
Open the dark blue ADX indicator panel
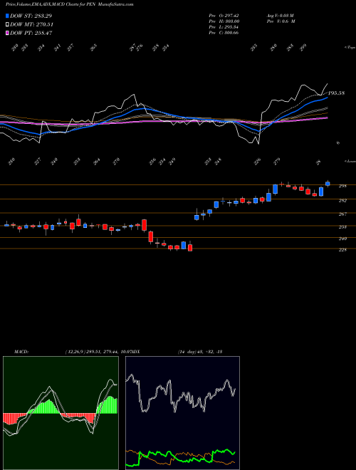(x=182, y=413)
